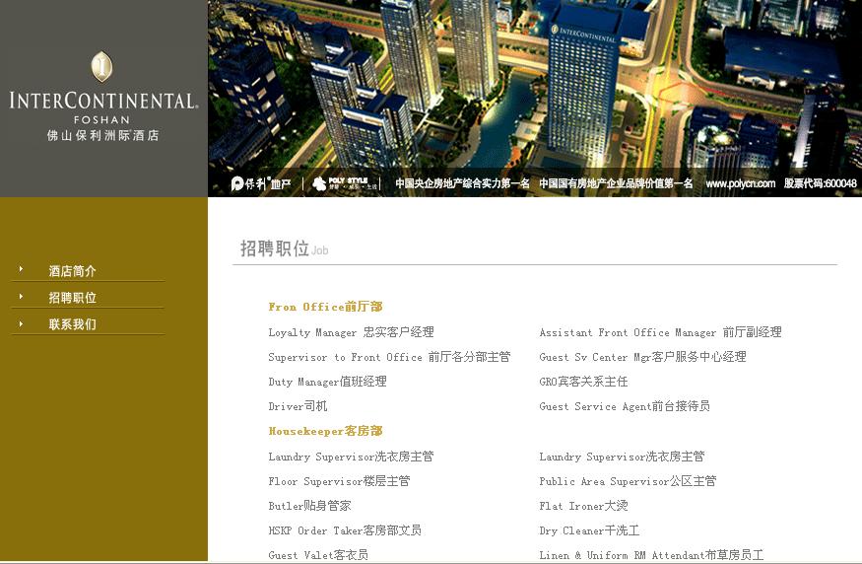The height and width of the screenshot is (564, 862).
Task: Open Linen & Uniform RM Attendant job
Action: pyautogui.click(x=651, y=555)
